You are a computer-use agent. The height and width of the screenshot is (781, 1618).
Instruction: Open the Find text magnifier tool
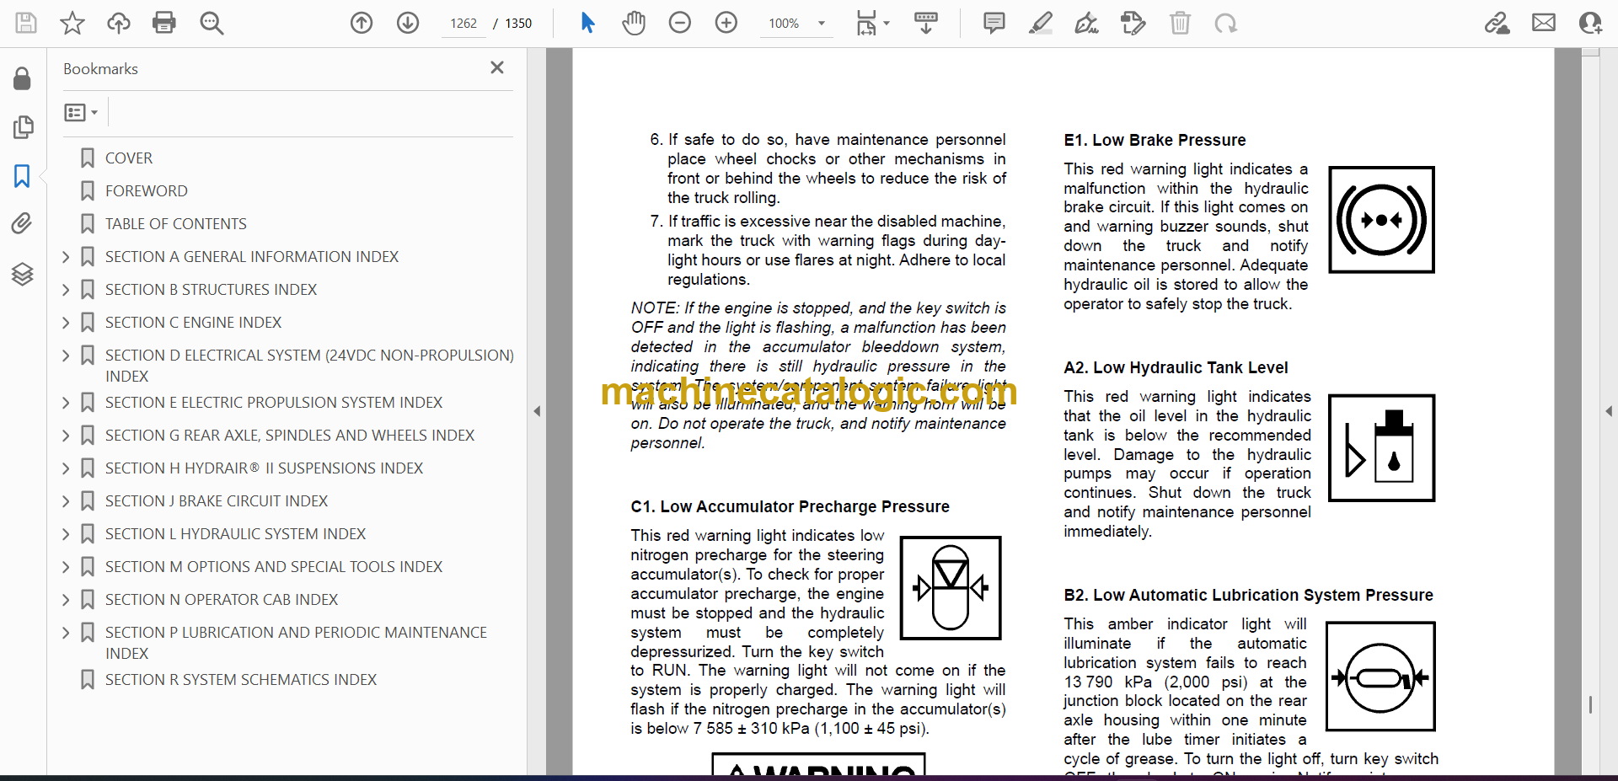point(212,23)
